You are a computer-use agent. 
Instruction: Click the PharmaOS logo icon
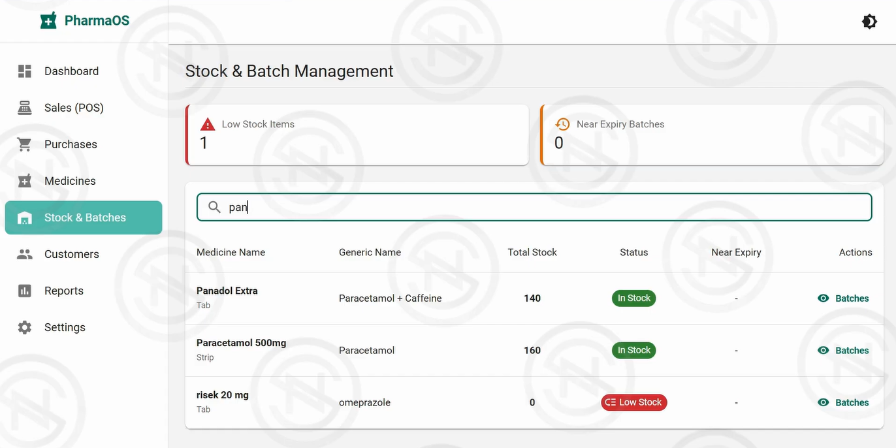(48, 21)
